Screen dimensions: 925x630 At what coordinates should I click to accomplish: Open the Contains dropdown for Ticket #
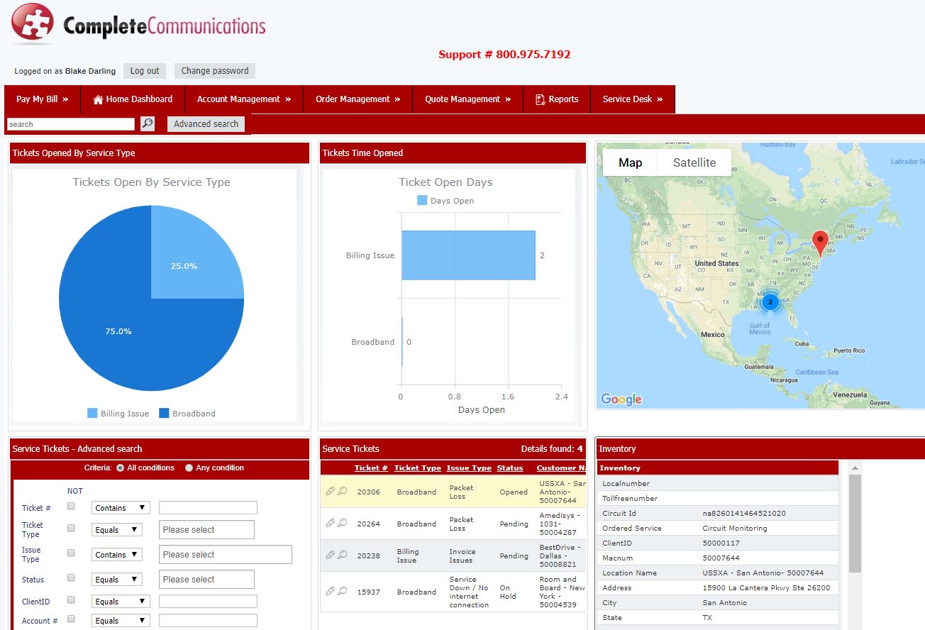click(x=121, y=508)
